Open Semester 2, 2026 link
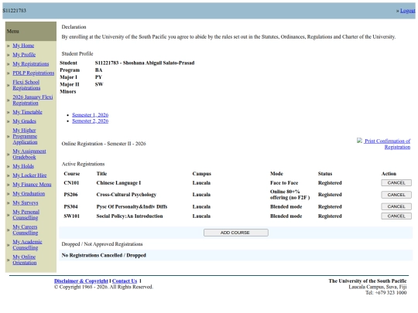The height and width of the screenshot is (313, 418). click(90, 121)
